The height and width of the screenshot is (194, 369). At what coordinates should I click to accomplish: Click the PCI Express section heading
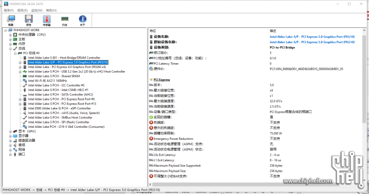tap(162, 80)
